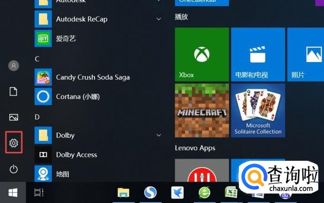Launch the Minecraft tile
The image size is (324, 203).
click(202, 111)
